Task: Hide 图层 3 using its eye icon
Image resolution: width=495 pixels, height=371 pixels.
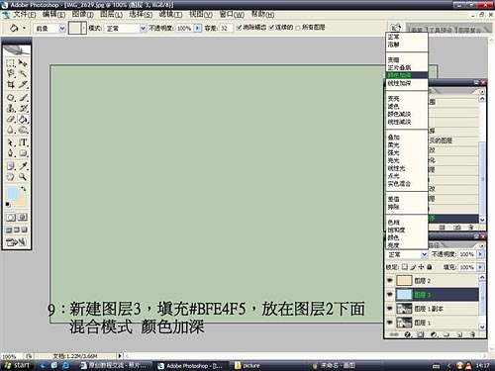Action: click(390, 294)
